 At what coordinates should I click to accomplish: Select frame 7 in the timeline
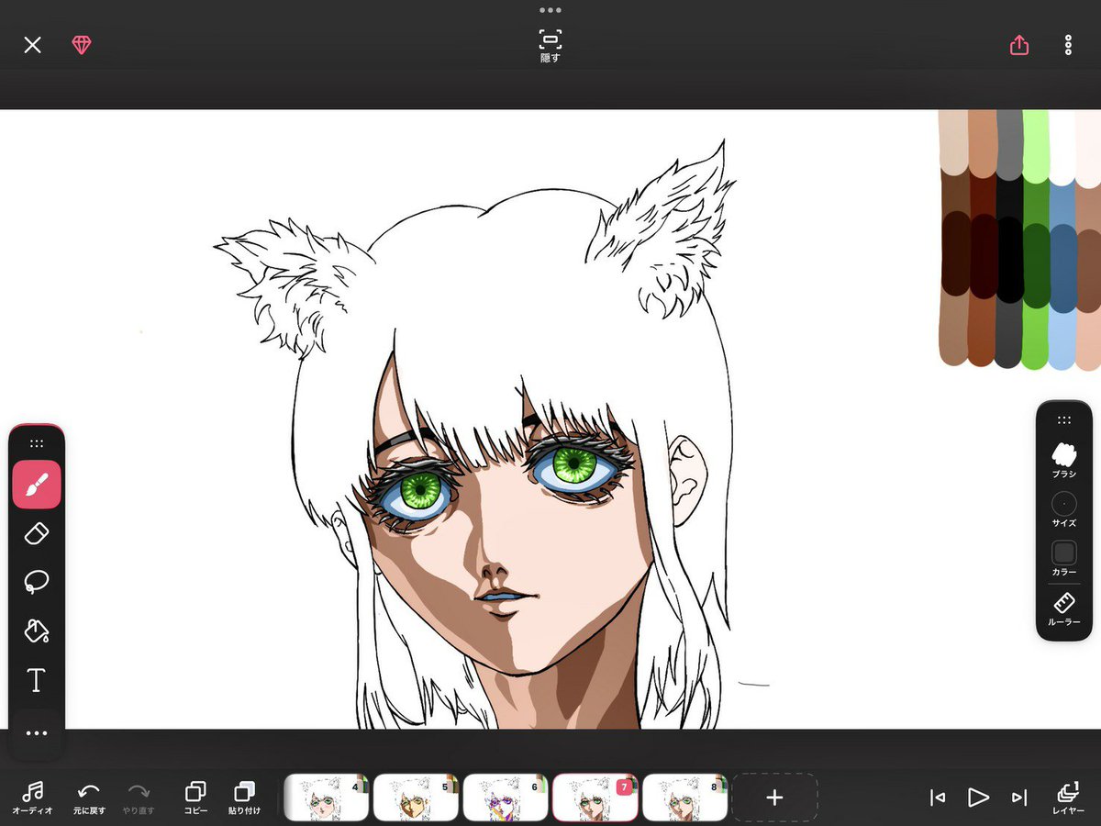click(x=595, y=797)
